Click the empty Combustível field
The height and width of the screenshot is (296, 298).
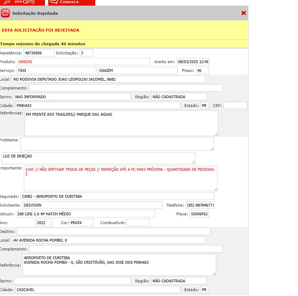pyautogui.click(x=138, y=222)
